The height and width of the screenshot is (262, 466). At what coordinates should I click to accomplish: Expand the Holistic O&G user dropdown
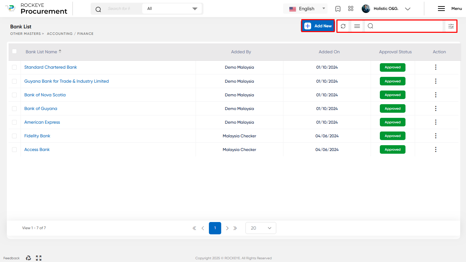click(408, 9)
